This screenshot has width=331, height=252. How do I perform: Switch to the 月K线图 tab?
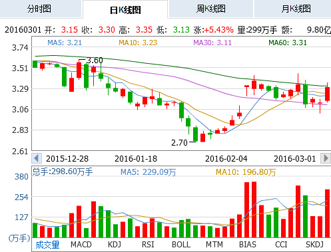[x=296, y=9]
